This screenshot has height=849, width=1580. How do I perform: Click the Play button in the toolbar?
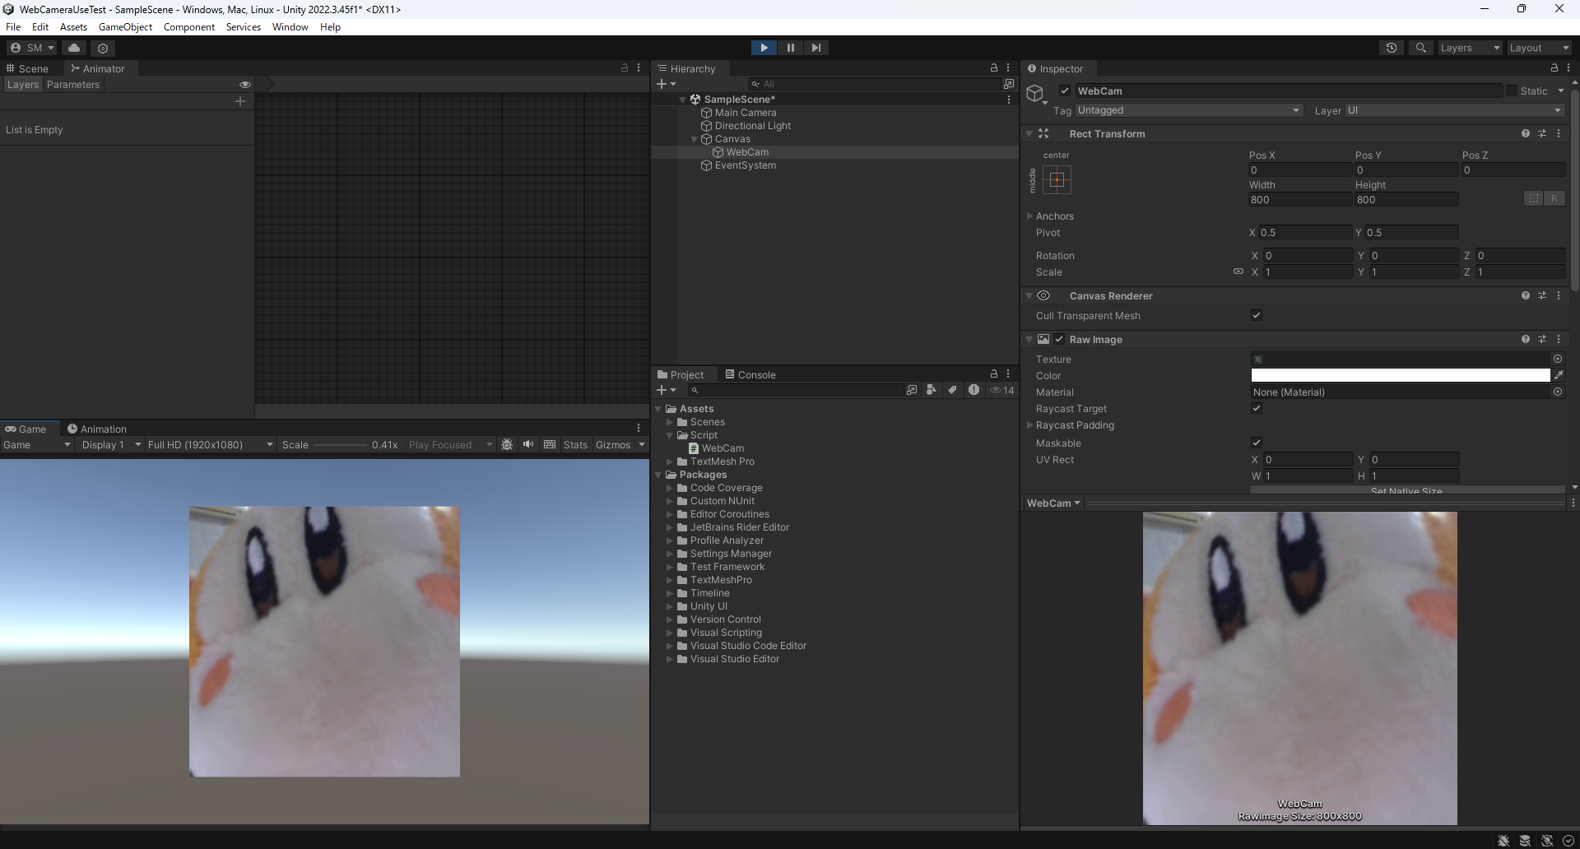764,48
